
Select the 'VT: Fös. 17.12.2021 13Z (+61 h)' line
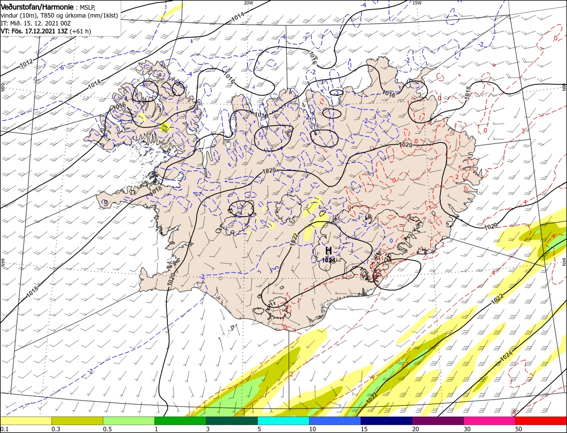pos(45,31)
